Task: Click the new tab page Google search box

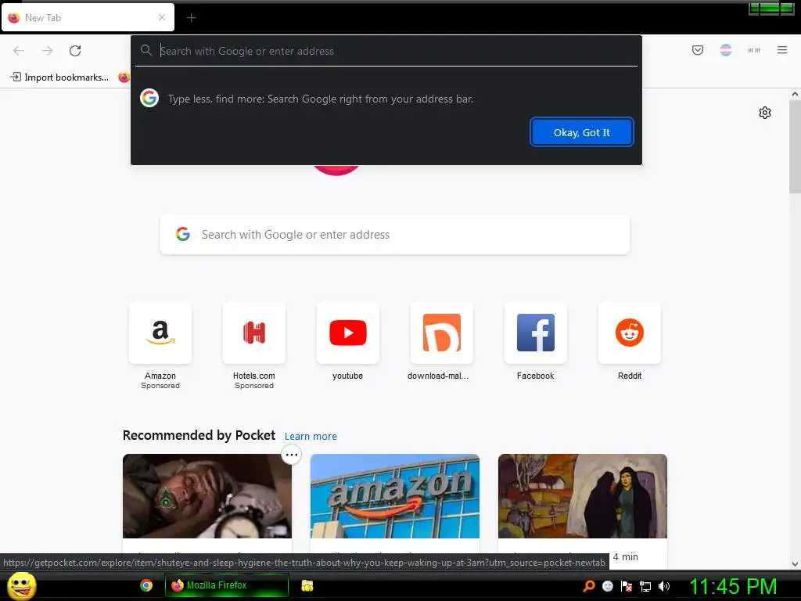Action: click(394, 235)
